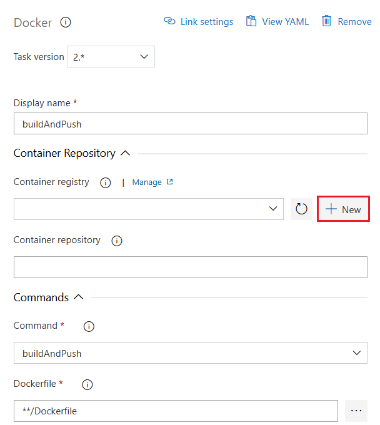Open Manage service connections link
Image resolution: width=380 pixels, height=425 pixels.
[147, 182]
